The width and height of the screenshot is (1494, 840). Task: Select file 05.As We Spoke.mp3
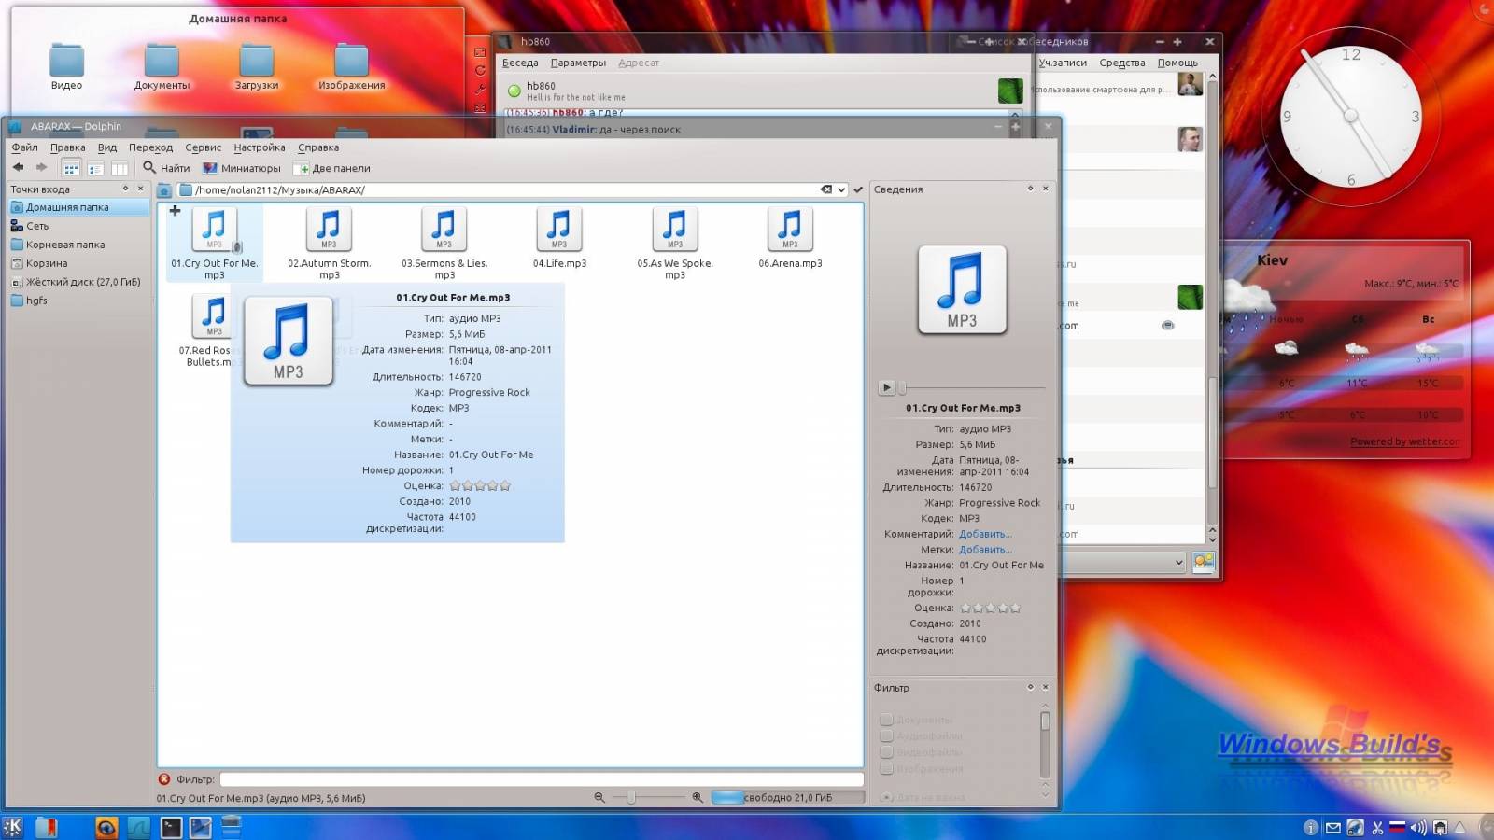pos(675,243)
